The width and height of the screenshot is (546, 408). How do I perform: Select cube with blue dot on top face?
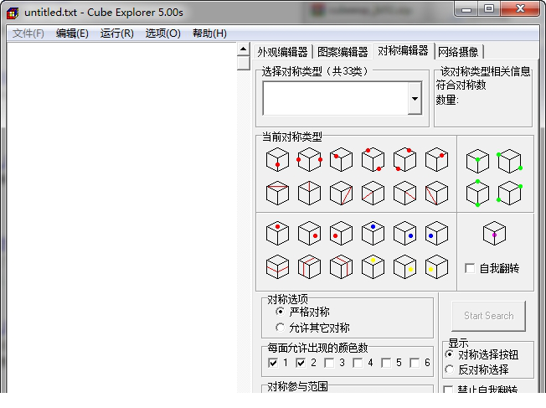(x=373, y=233)
